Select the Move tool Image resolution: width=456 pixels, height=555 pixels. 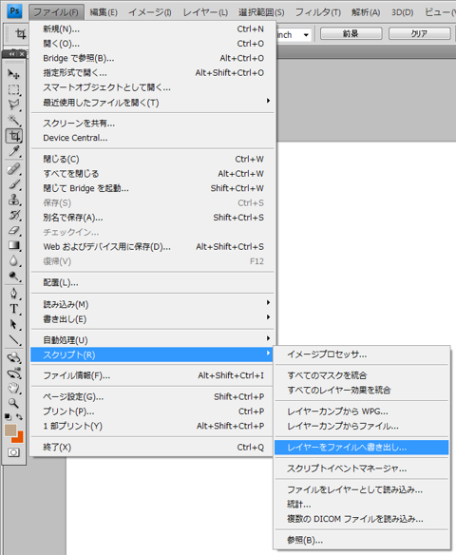(x=14, y=74)
